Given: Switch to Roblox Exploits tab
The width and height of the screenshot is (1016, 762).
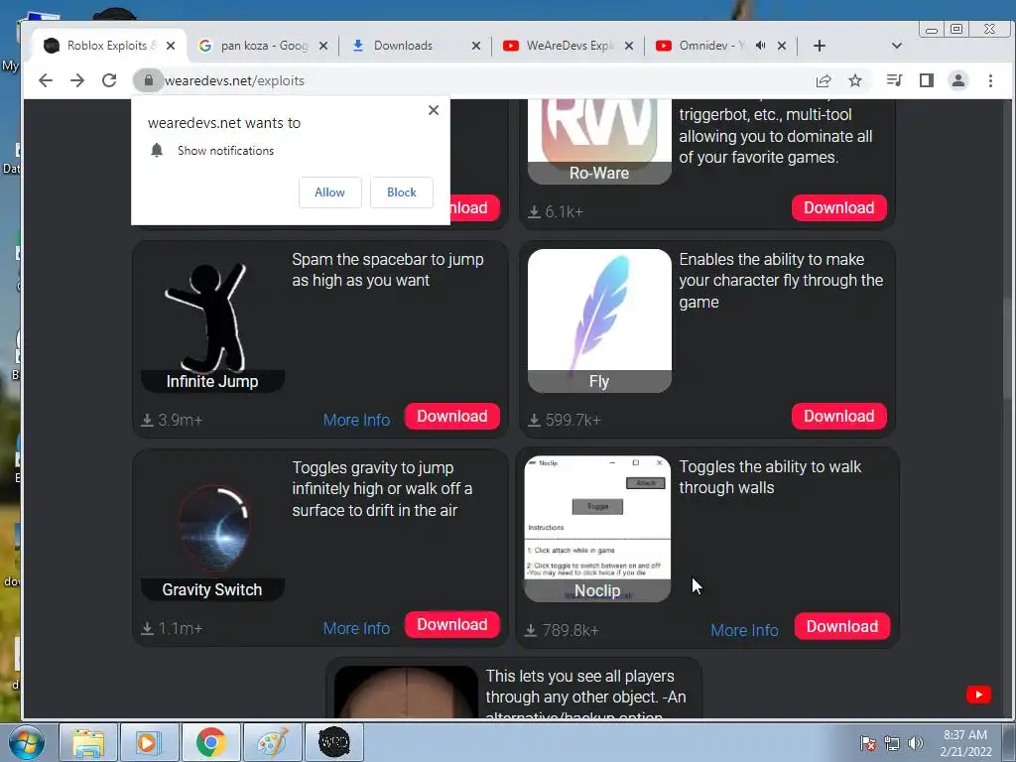Looking at the screenshot, I should pos(109,46).
